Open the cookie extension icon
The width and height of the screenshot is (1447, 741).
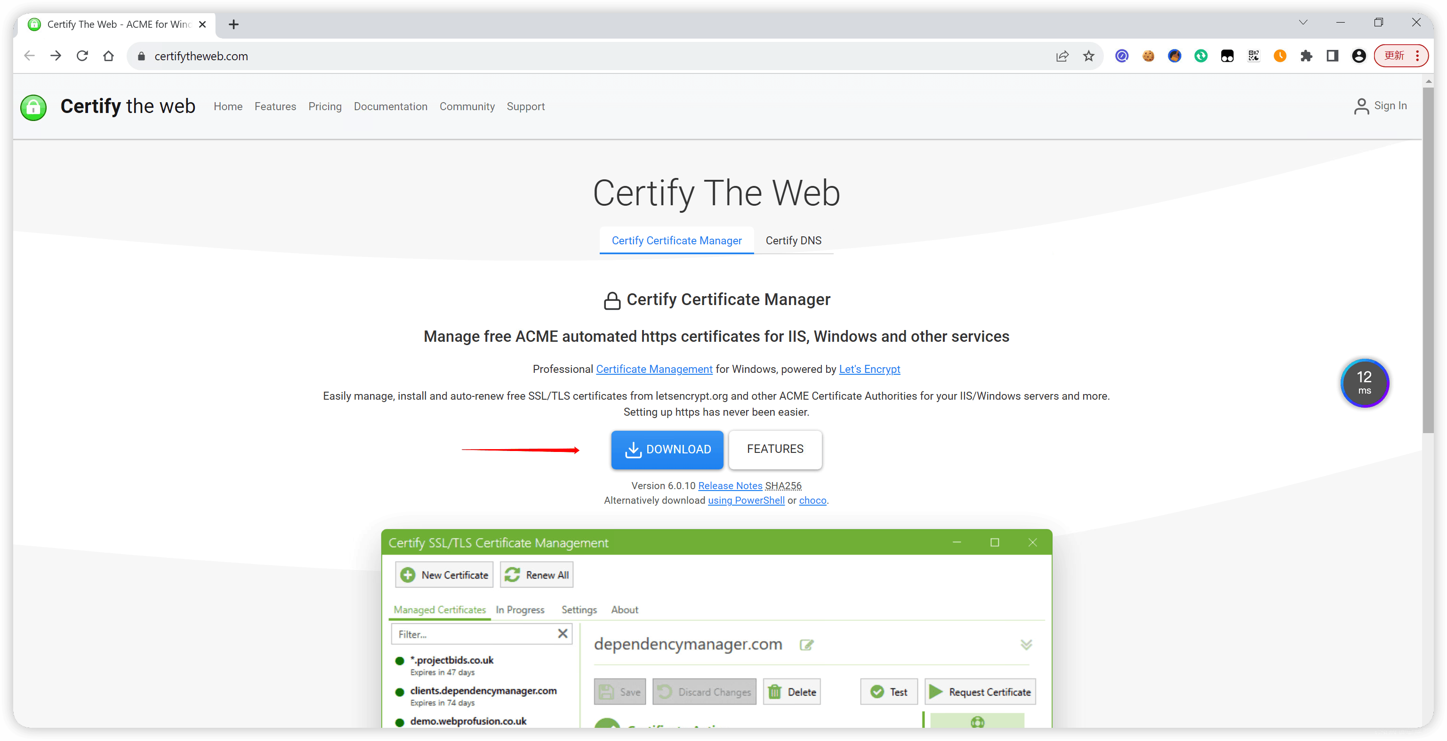click(x=1148, y=56)
